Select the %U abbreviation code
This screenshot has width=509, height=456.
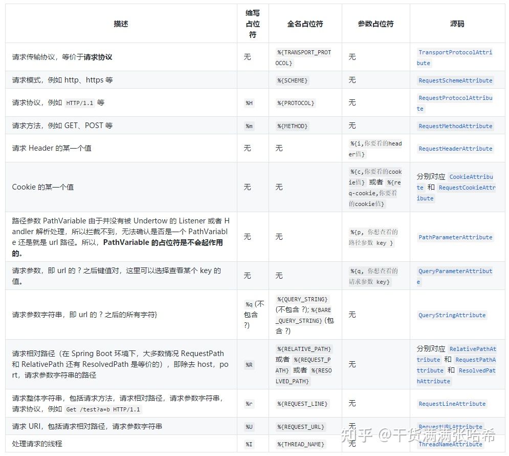coord(249,427)
